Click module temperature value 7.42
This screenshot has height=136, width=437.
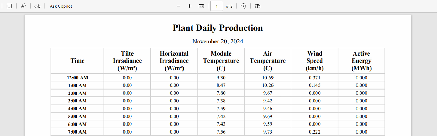click(221, 116)
